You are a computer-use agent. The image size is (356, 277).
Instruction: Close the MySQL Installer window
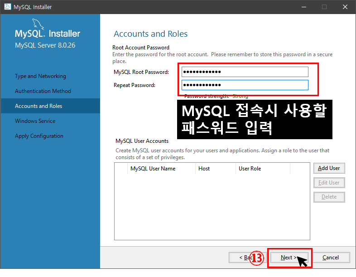[345, 7]
